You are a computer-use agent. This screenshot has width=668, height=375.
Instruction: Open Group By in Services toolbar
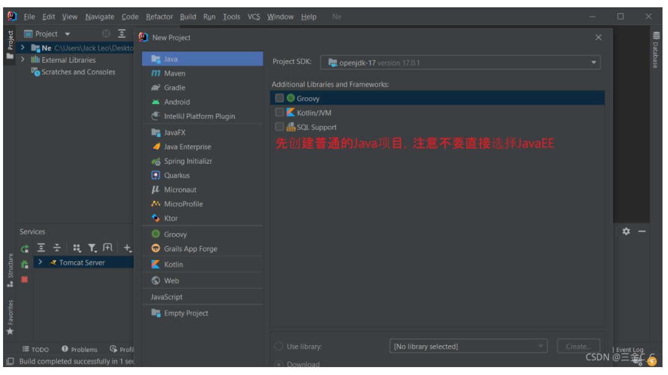pyautogui.click(x=77, y=248)
